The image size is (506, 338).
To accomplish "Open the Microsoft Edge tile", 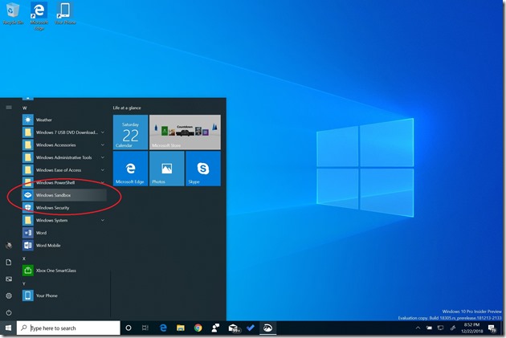I will click(x=130, y=169).
